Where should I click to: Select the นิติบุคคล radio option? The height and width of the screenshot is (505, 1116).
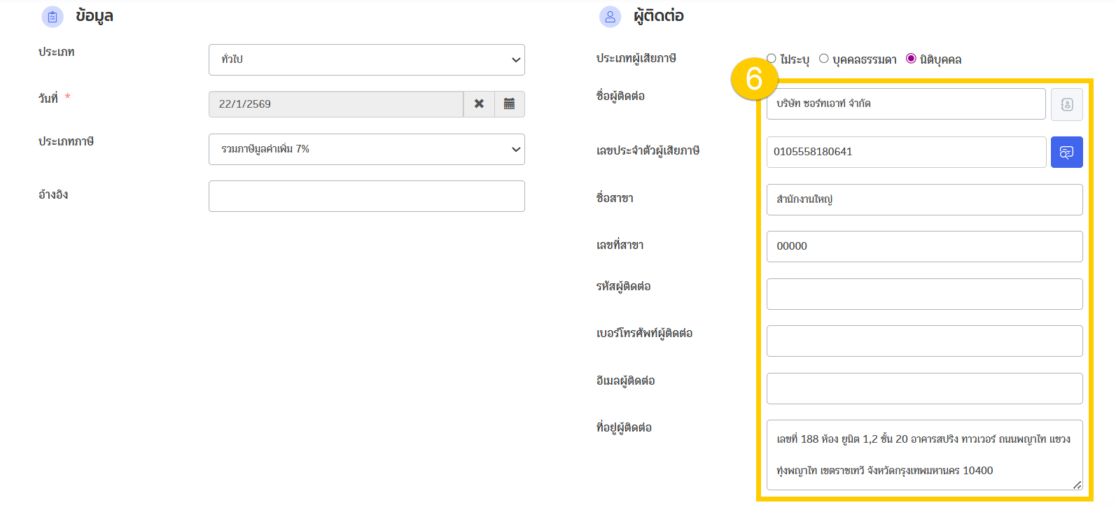pyautogui.click(x=911, y=59)
